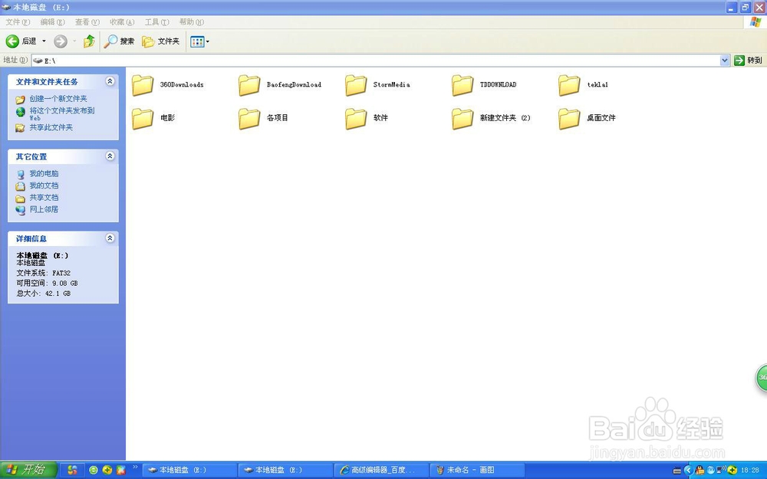Screen dimensions: 767x479
Task: Select the 电影 folder icon
Action: (x=143, y=118)
